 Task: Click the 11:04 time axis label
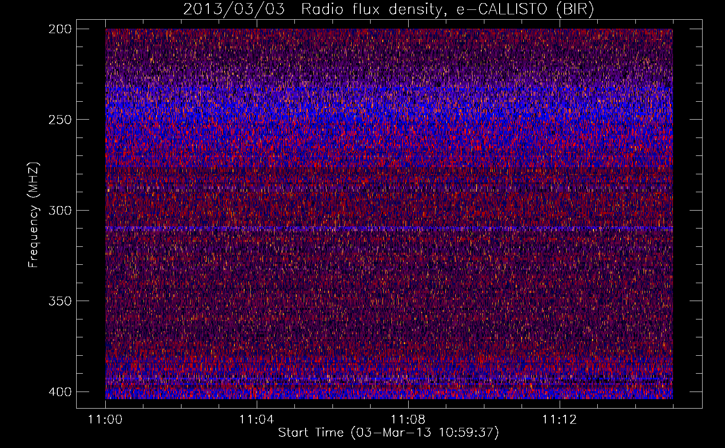pos(256,419)
